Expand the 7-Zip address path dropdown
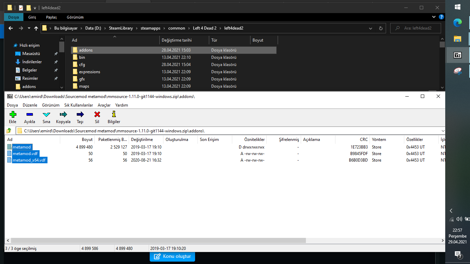This screenshot has height=264, width=470. [x=442, y=131]
